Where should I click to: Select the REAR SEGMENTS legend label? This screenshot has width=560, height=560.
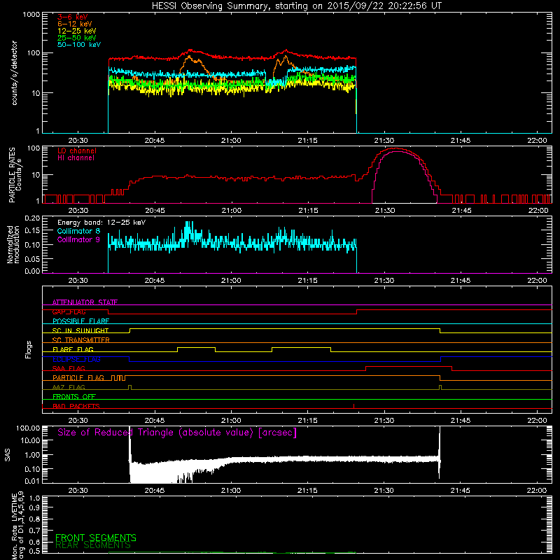pyautogui.click(x=93, y=545)
